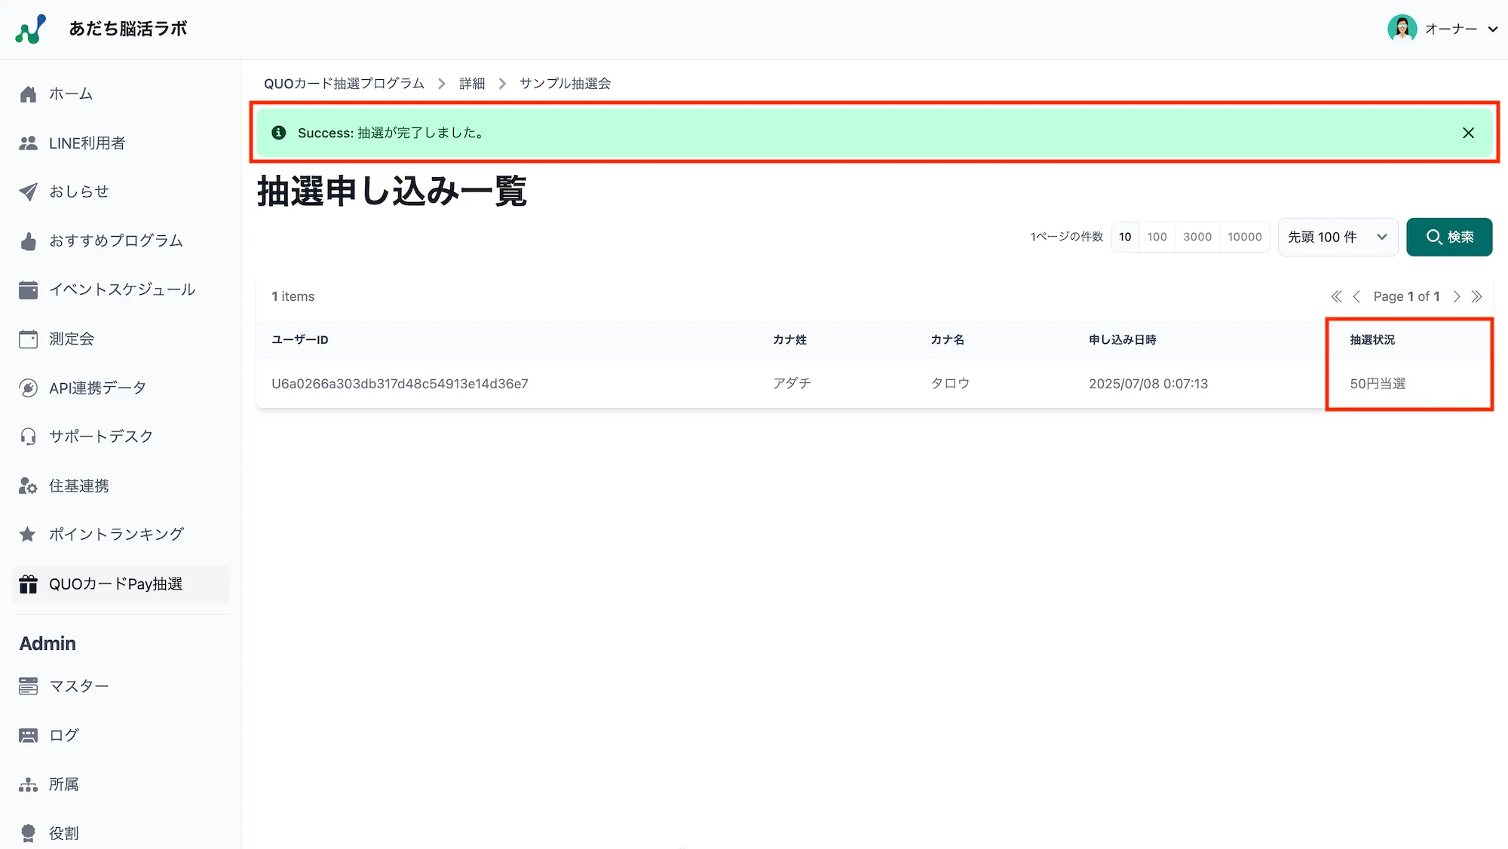
Task: Go to next page chevron
Action: pyautogui.click(x=1457, y=296)
